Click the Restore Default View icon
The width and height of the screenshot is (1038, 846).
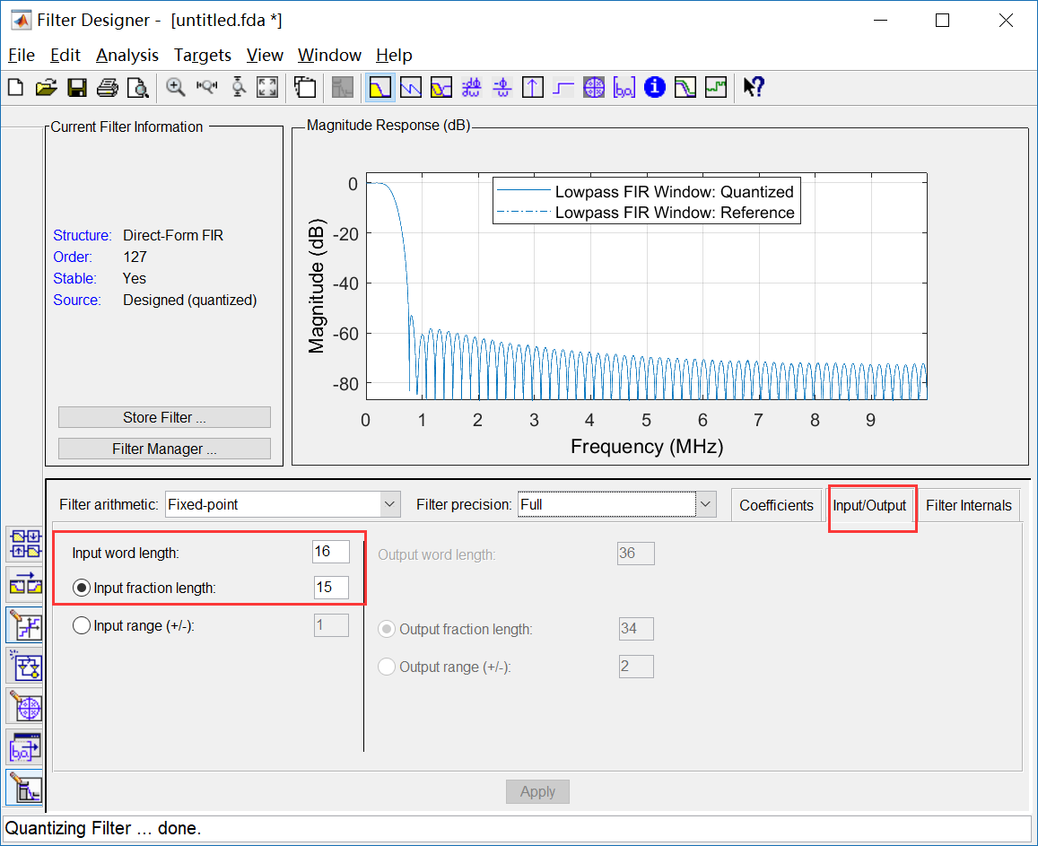coord(267,87)
